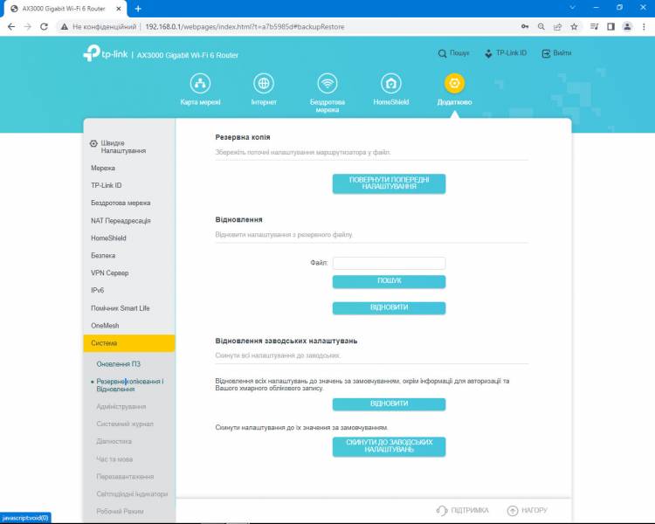Open the Мережа sidebar section
The image size is (655, 524).
pyautogui.click(x=103, y=168)
